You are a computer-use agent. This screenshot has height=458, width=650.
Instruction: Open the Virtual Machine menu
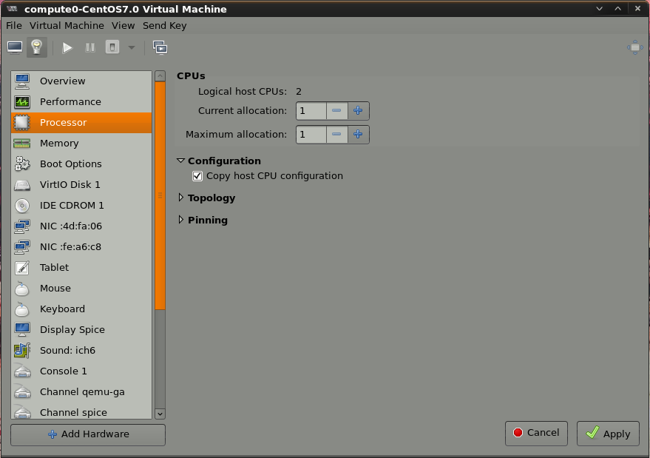[67, 25]
